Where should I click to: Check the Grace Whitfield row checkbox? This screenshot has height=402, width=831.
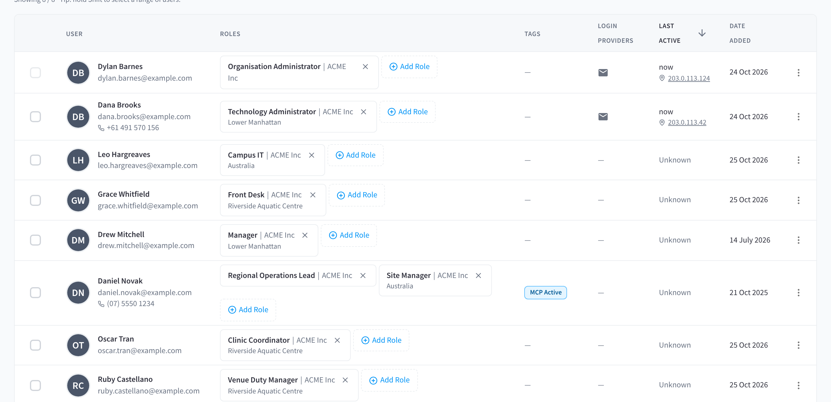tap(35, 200)
